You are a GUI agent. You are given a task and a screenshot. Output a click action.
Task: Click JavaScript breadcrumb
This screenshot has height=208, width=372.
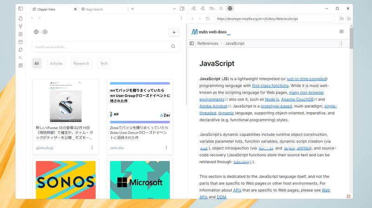tap(235, 43)
